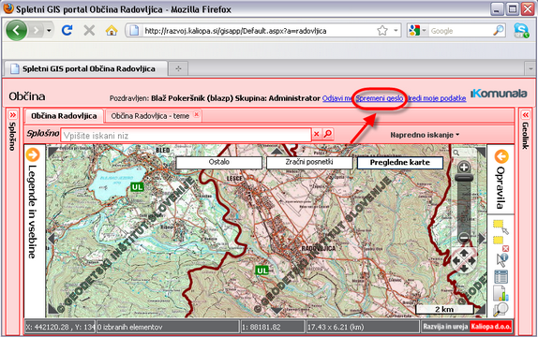538x337 pixels.
Task: Zoom in with the plus button
Action: click(464, 168)
